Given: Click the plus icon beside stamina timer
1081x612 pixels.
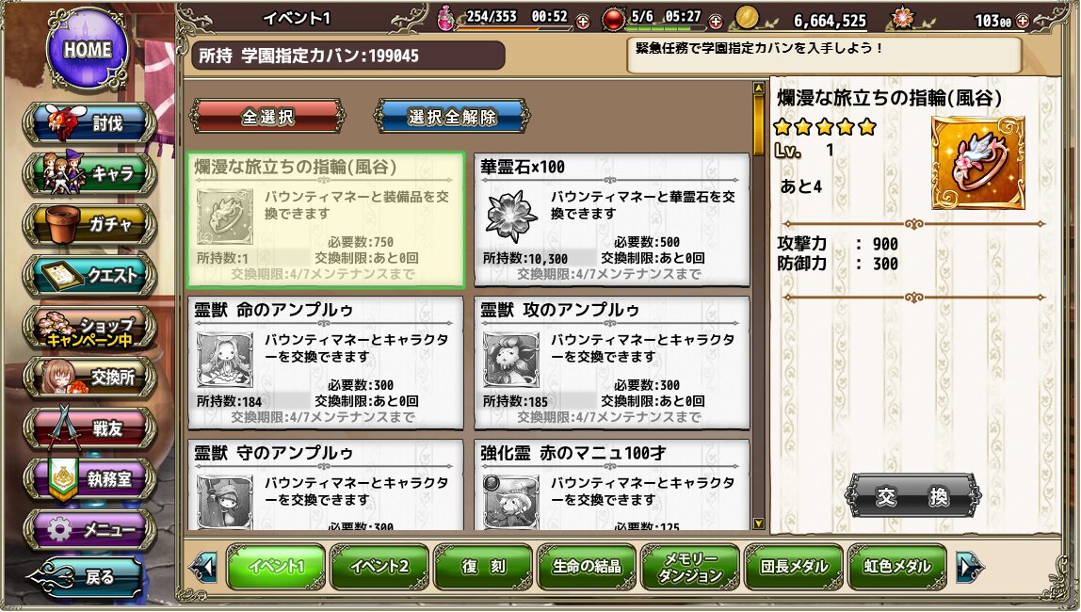Looking at the screenshot, I should click(x=583, y=22).
